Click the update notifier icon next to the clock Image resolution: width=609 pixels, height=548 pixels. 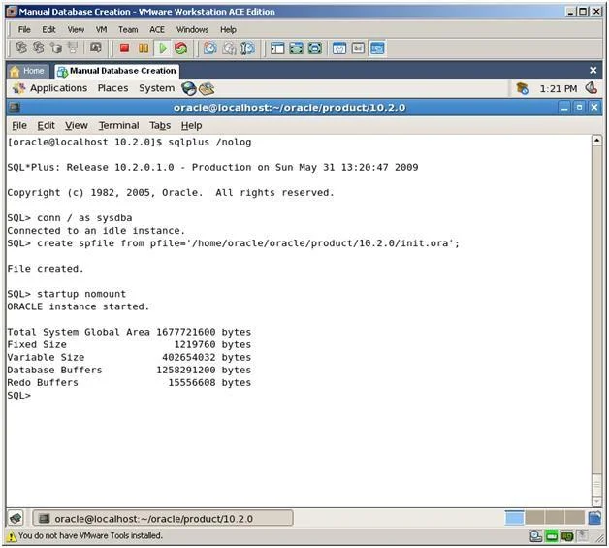pos(522,88)
